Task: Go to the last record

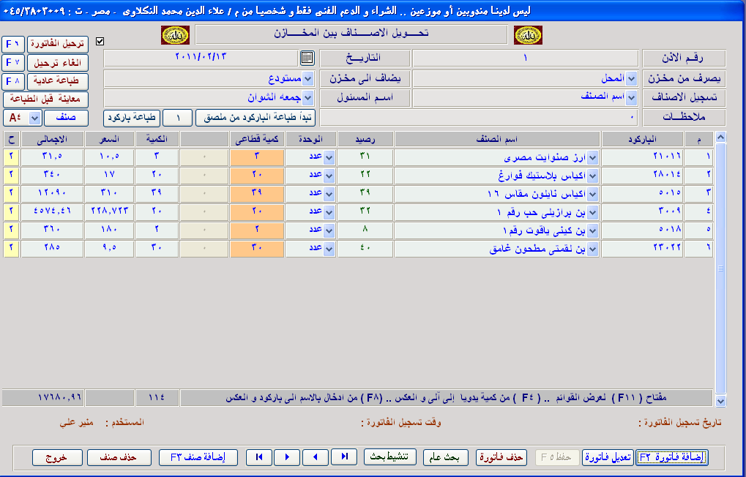Action: pyautogui.click(x=343, y=457)
